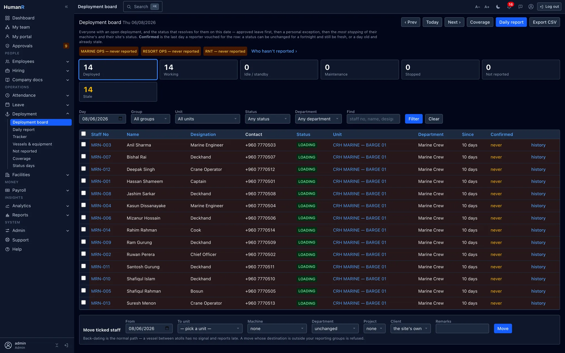This screenshot has width=565, height=353.
Task: Open the Not reported submenu item
Action: click(25, 151)
